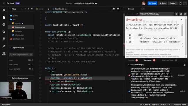Viewport: 188px width, 106px height.
Task: Create a new file in Files panel
Action: (x=28, y=9)
